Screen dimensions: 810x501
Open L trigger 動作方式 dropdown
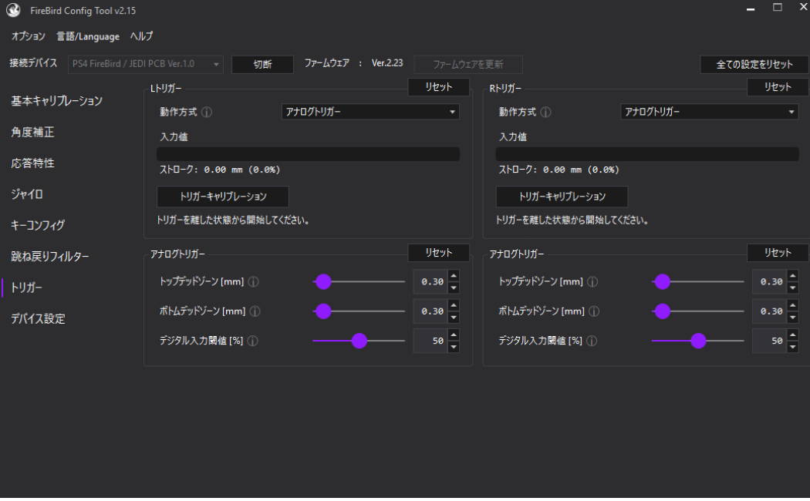pyautogui.click(x=370, y=112)
